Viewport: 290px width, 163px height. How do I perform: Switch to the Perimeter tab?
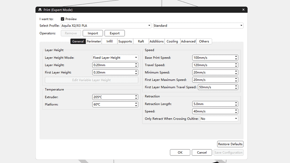pyautogui.click(x=94, y=41)
